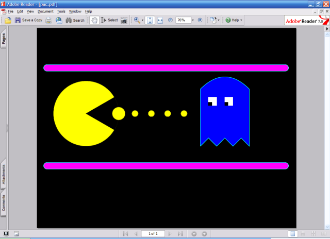Open the Help menu in menu bar
The image size is (330, 239).
tap(88, 11)
